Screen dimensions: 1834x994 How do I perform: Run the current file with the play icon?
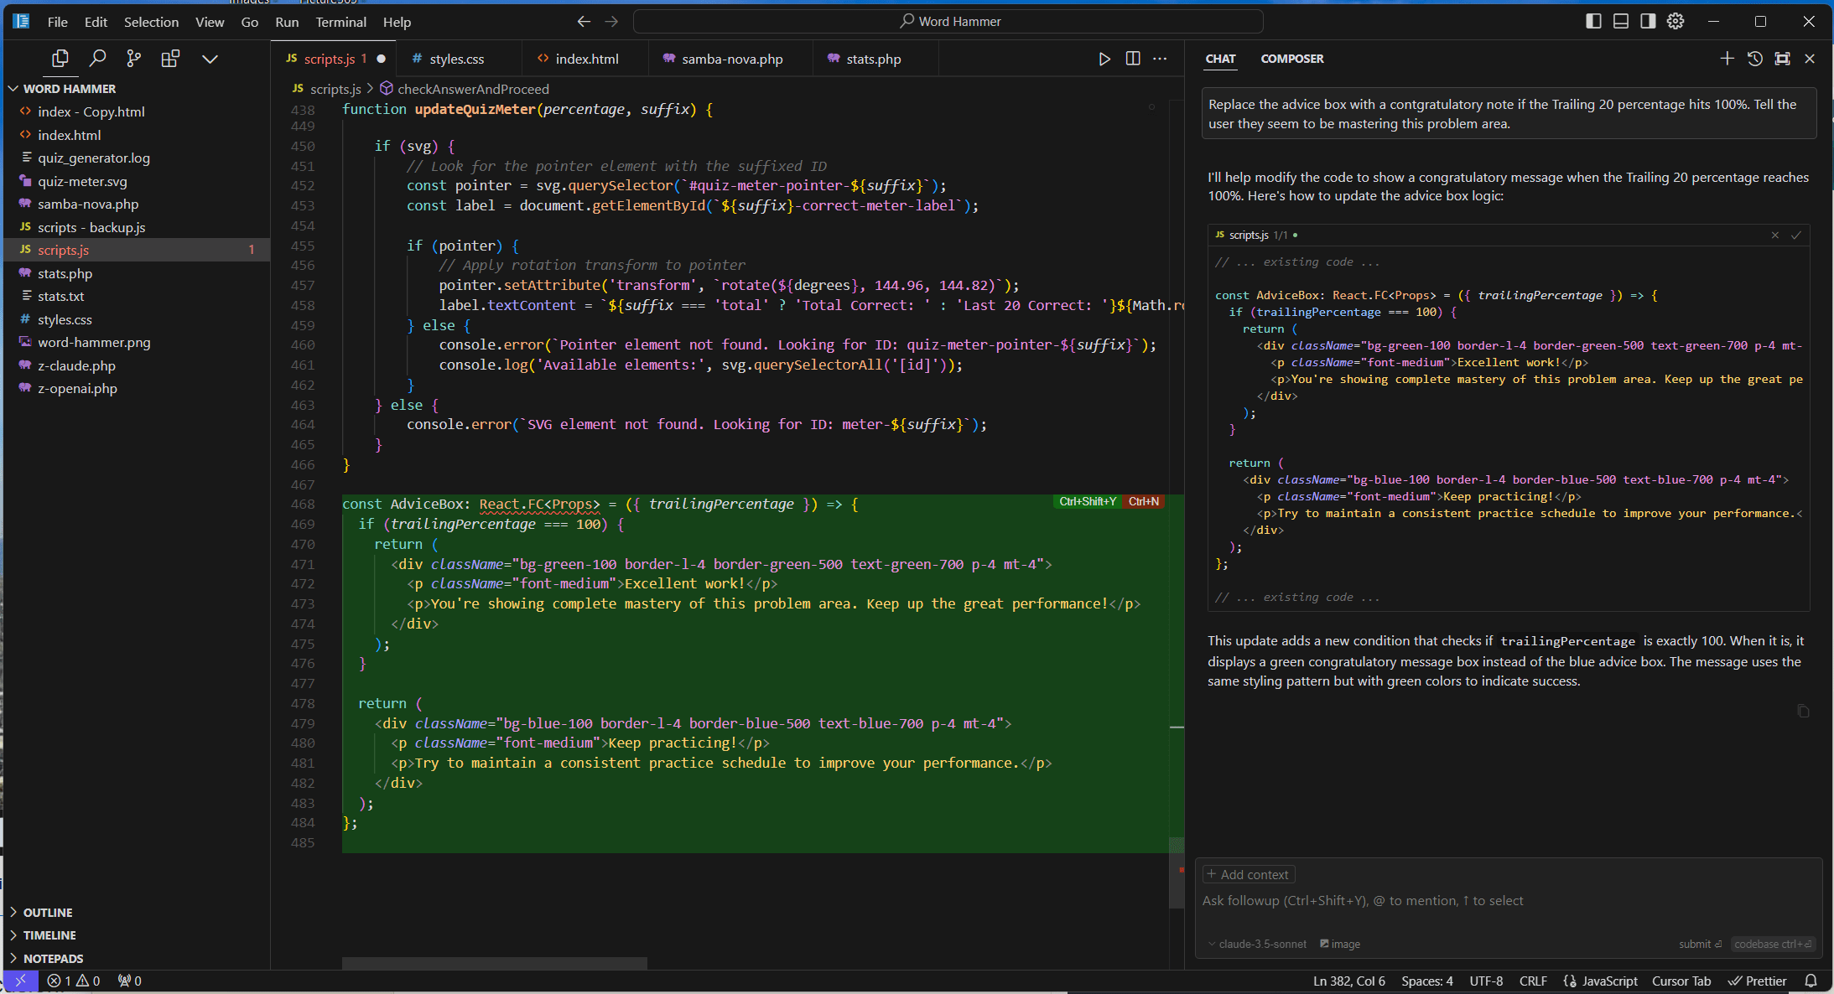[x=1104, y=59]
